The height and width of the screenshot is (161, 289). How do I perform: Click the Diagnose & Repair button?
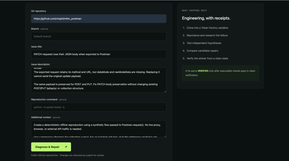(51, 147)
